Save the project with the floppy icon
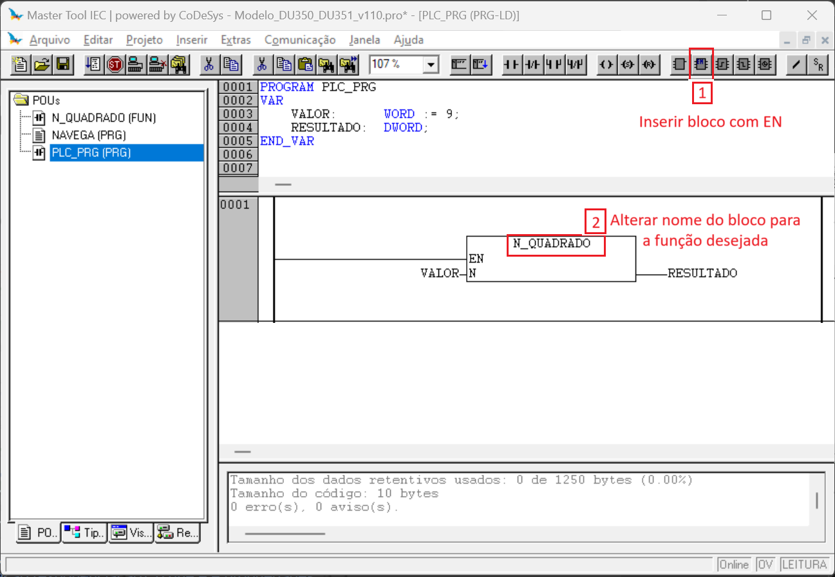The width and height of the screenshot is (835, 577). click(63, 64)
